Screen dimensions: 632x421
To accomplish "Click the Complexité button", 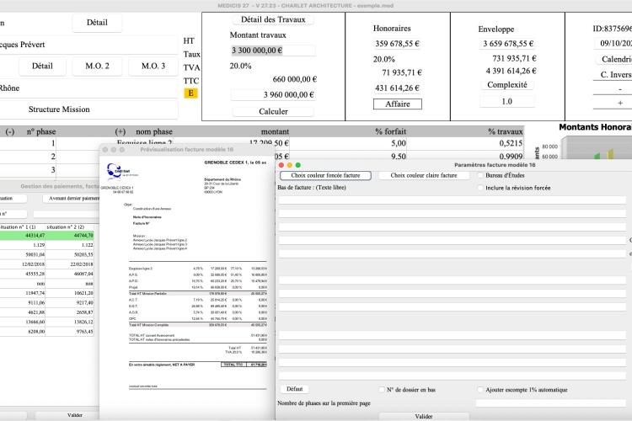I will (x=507, y=85).
